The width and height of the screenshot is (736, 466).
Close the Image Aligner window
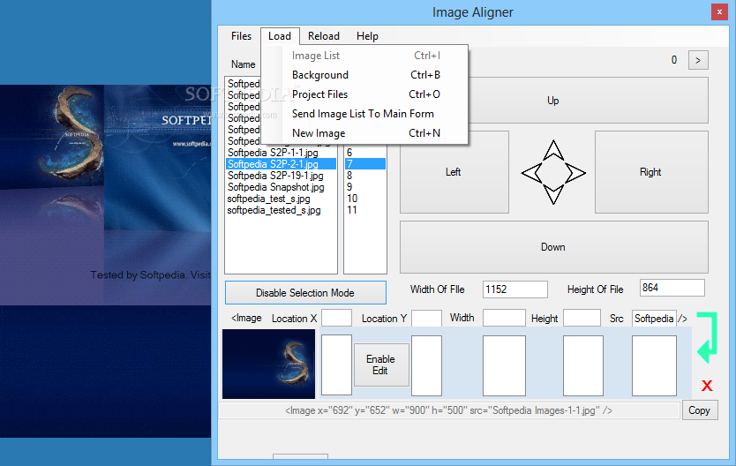pos(719,12)
